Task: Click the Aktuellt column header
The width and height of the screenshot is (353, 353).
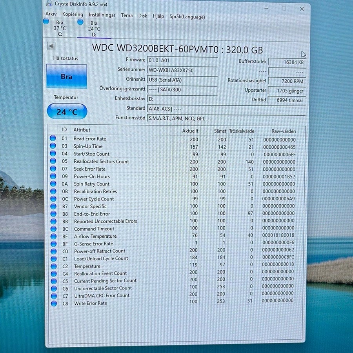Action: click(x=190, y=131)
